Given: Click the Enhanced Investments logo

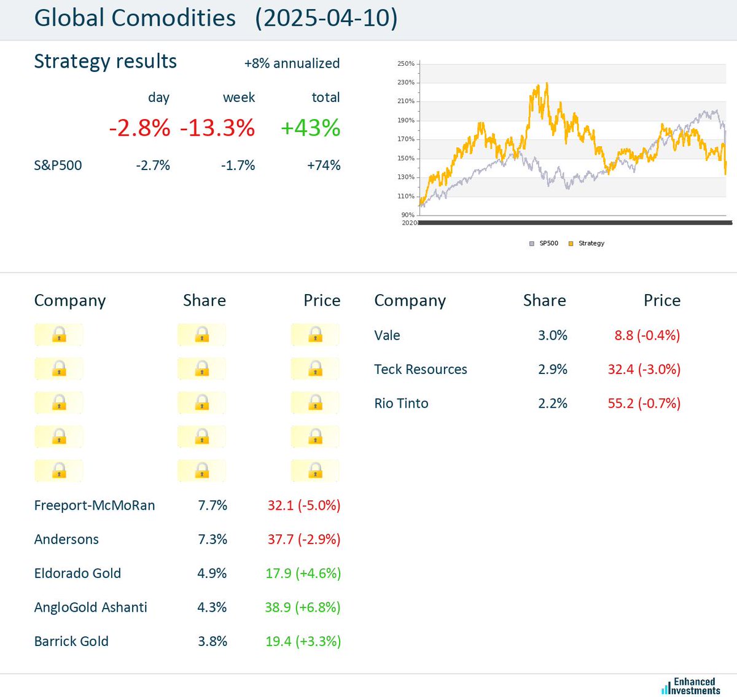Looking at the screenshot, I should 691,686.
